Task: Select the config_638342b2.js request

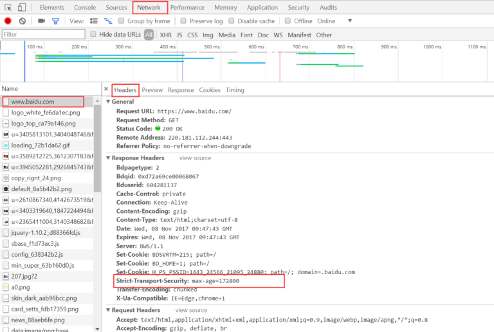Action: (x=46, y=255)
